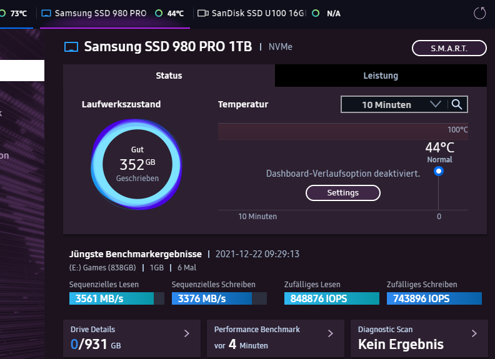495x359 pixels.
Task: Click the '352 GB Geschrieben' value
Action: tap(137, 169)
